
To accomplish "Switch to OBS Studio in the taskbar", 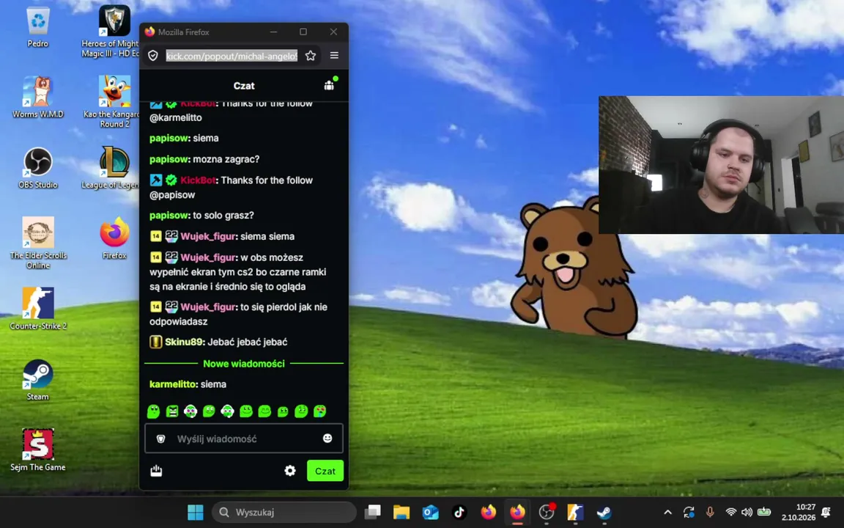I will pyautogui.click(x=547, y=512).
